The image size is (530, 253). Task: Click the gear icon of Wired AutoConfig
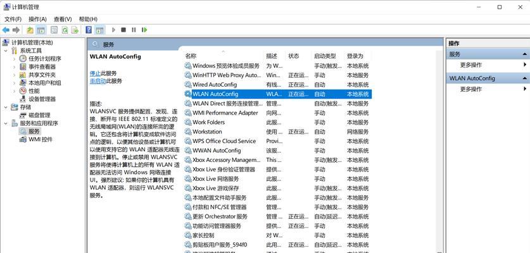pos(188,85)
